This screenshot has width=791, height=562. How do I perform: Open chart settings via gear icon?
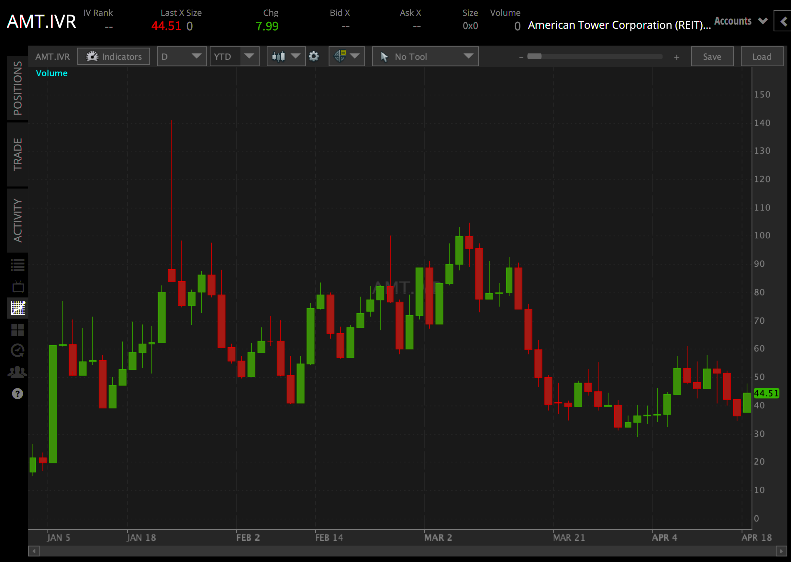[x=314, y=56]
